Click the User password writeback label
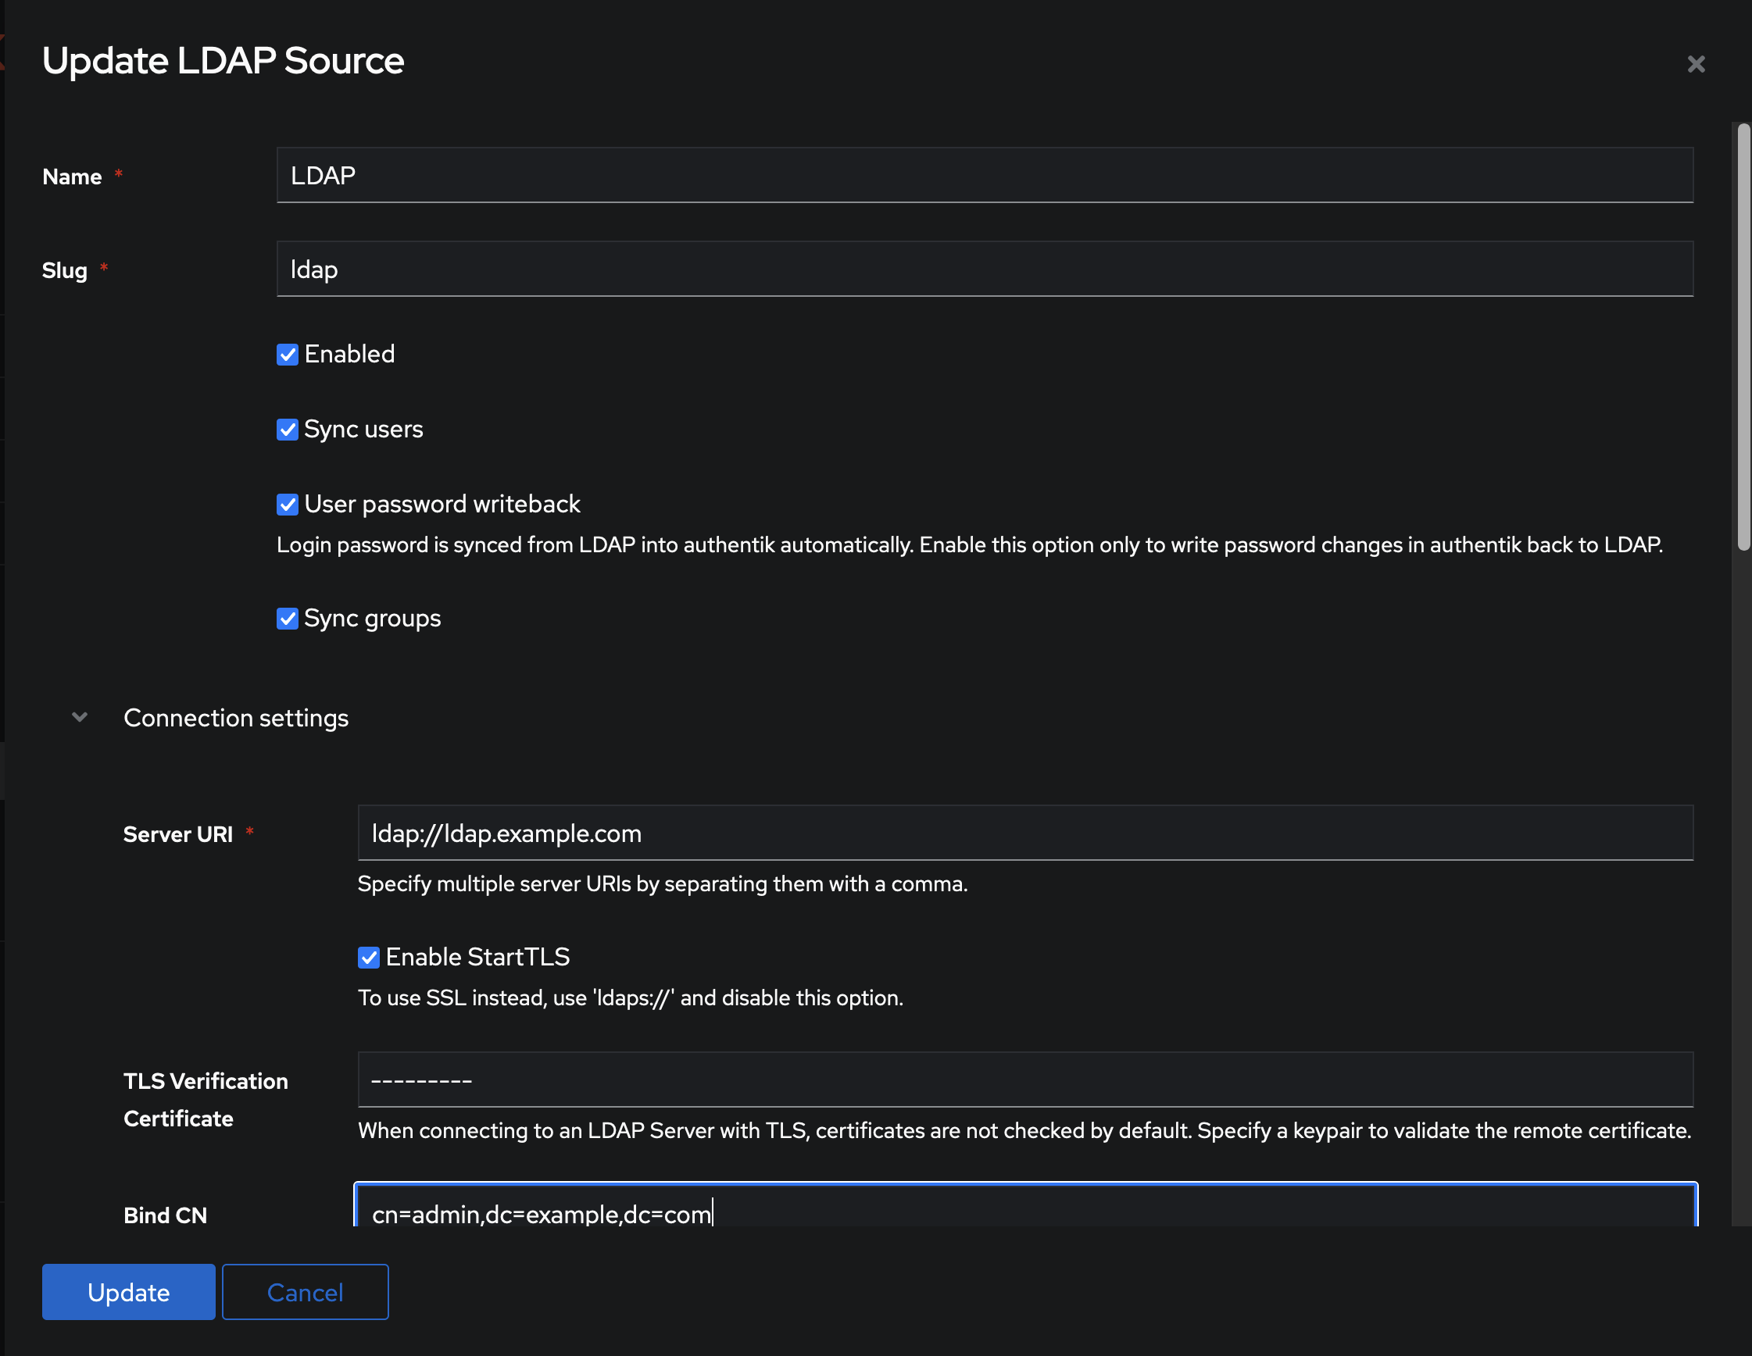Viewport: 1752px width, 1356px height. click(442, 504)
